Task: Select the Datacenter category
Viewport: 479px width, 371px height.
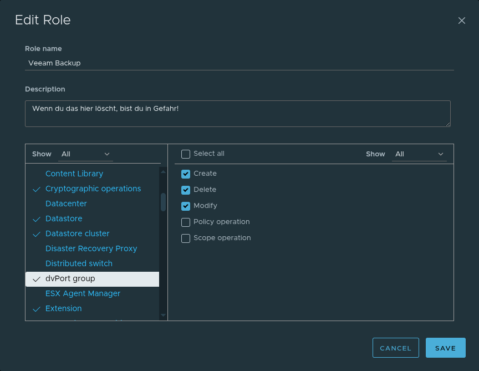Action: click(x=66, y=204)
